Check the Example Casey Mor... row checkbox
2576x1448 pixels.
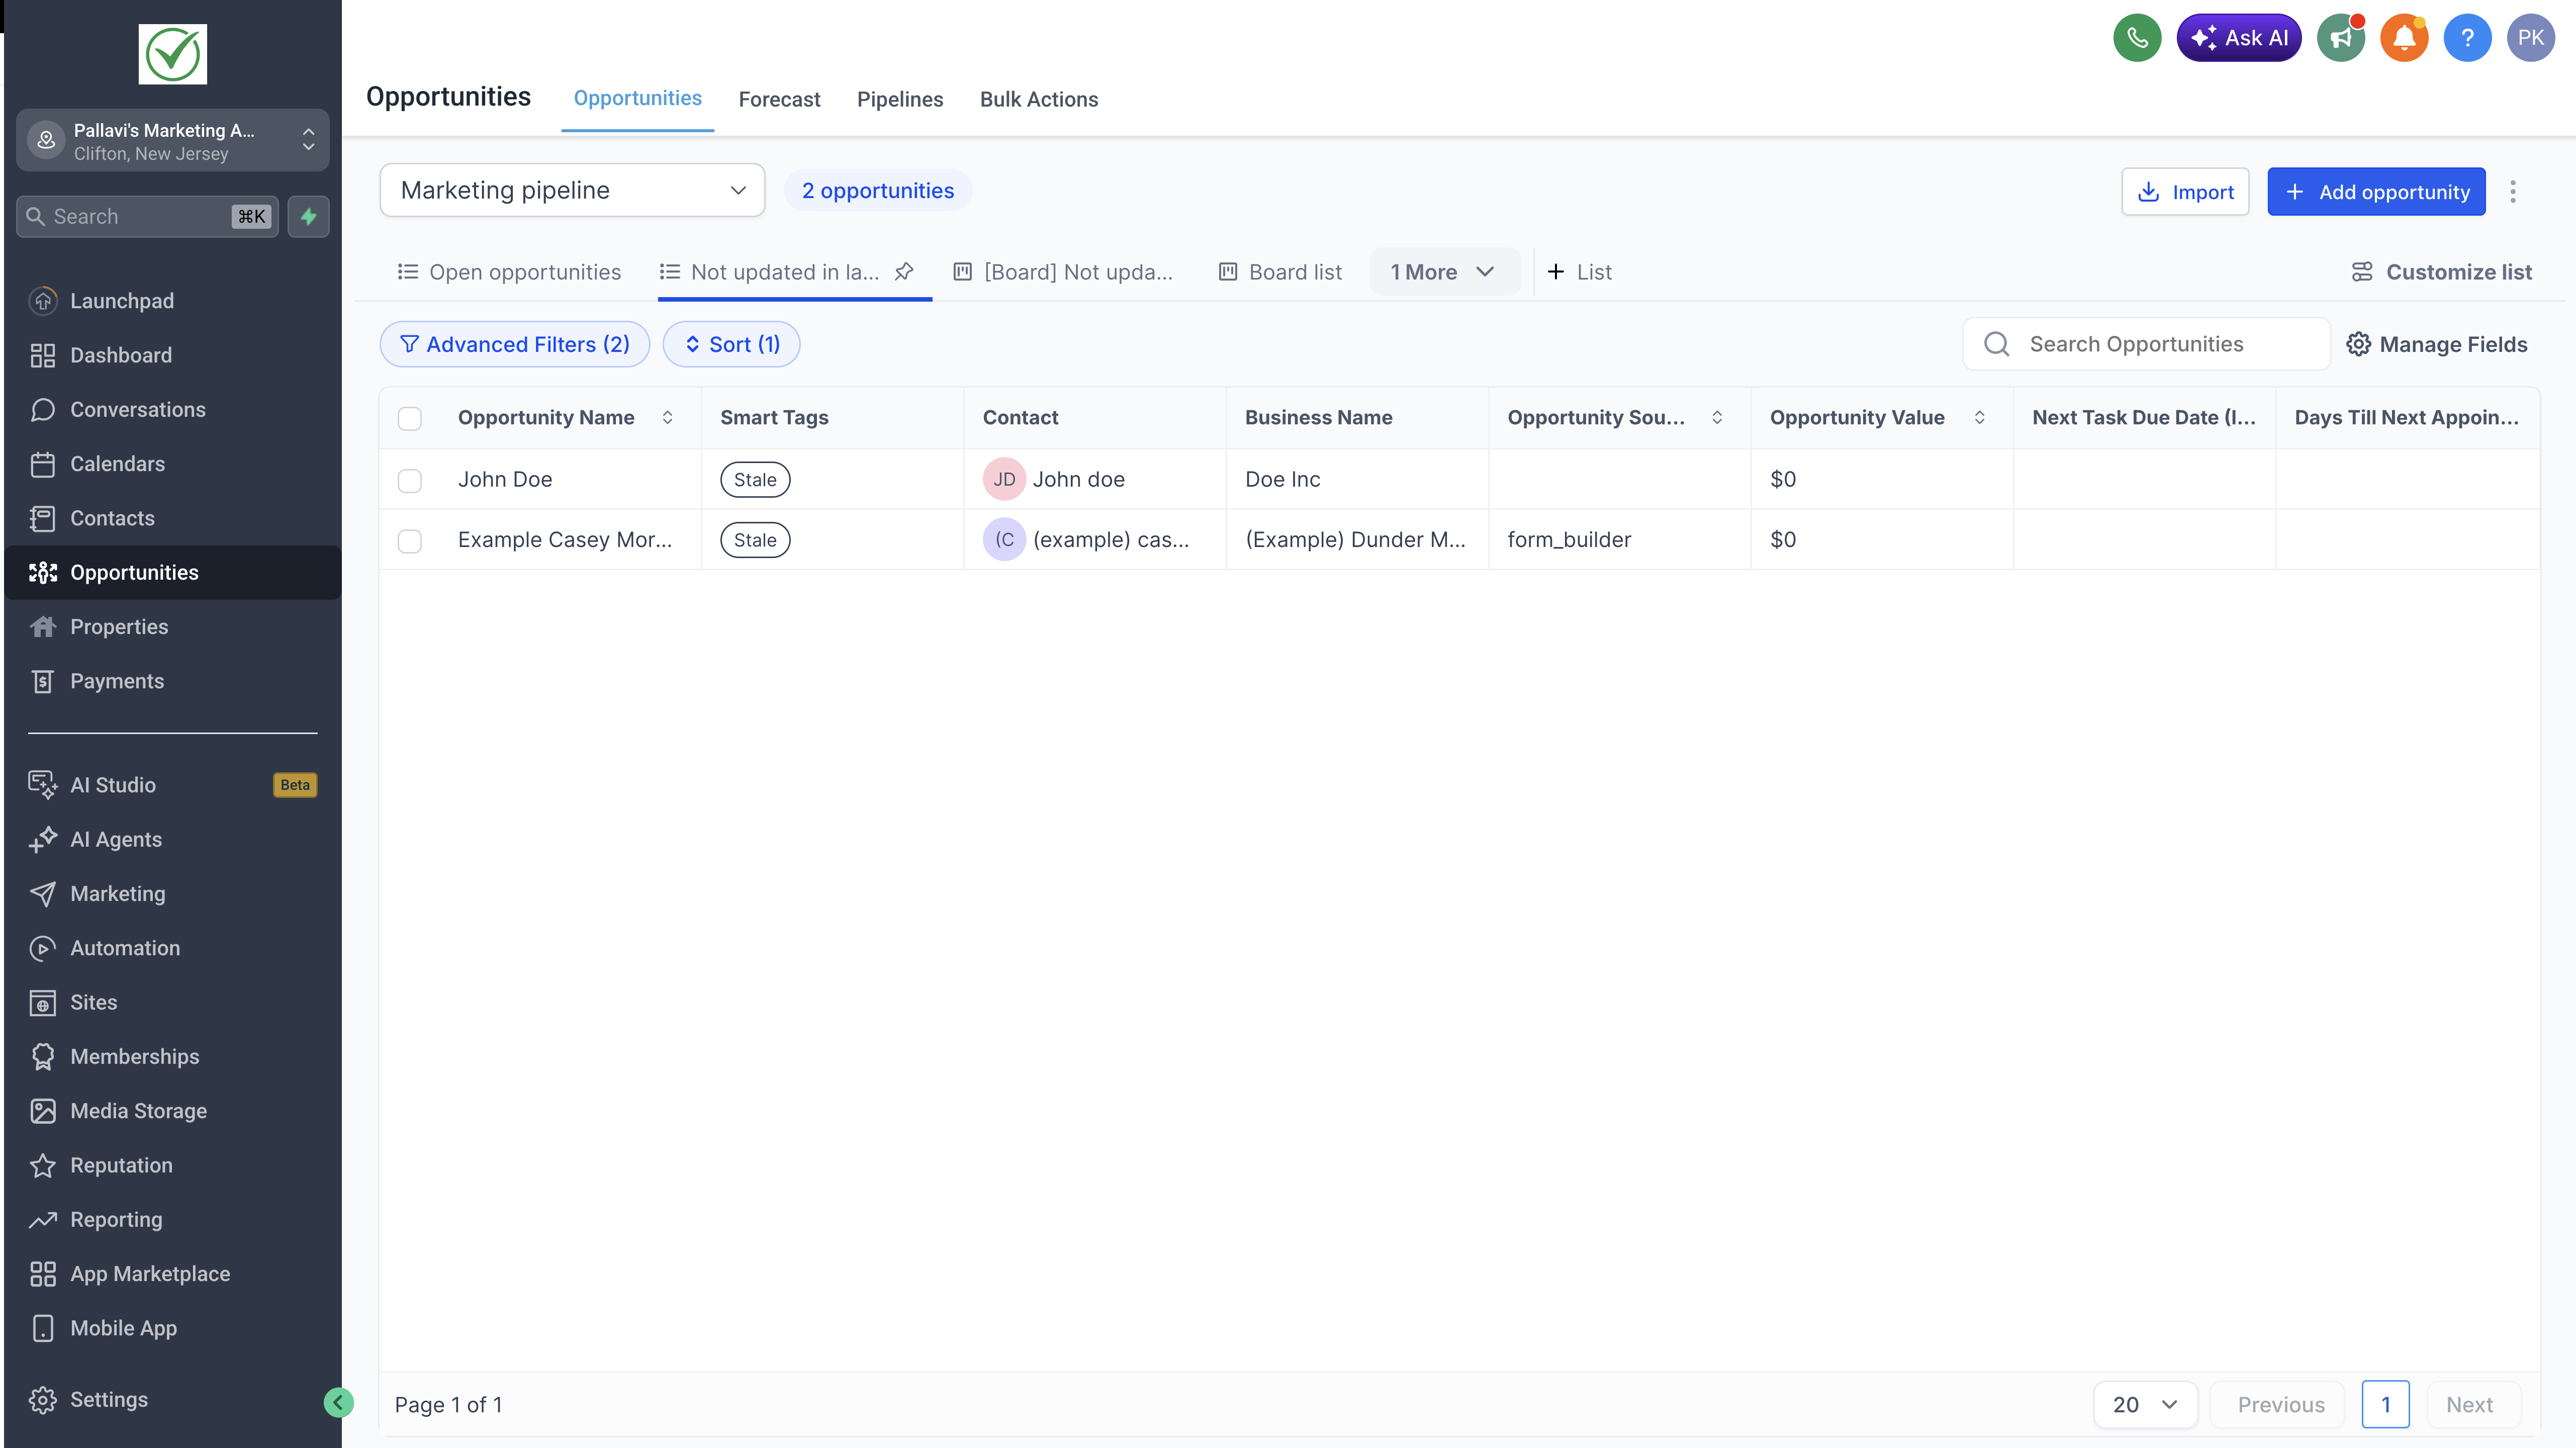click(410, 540)
